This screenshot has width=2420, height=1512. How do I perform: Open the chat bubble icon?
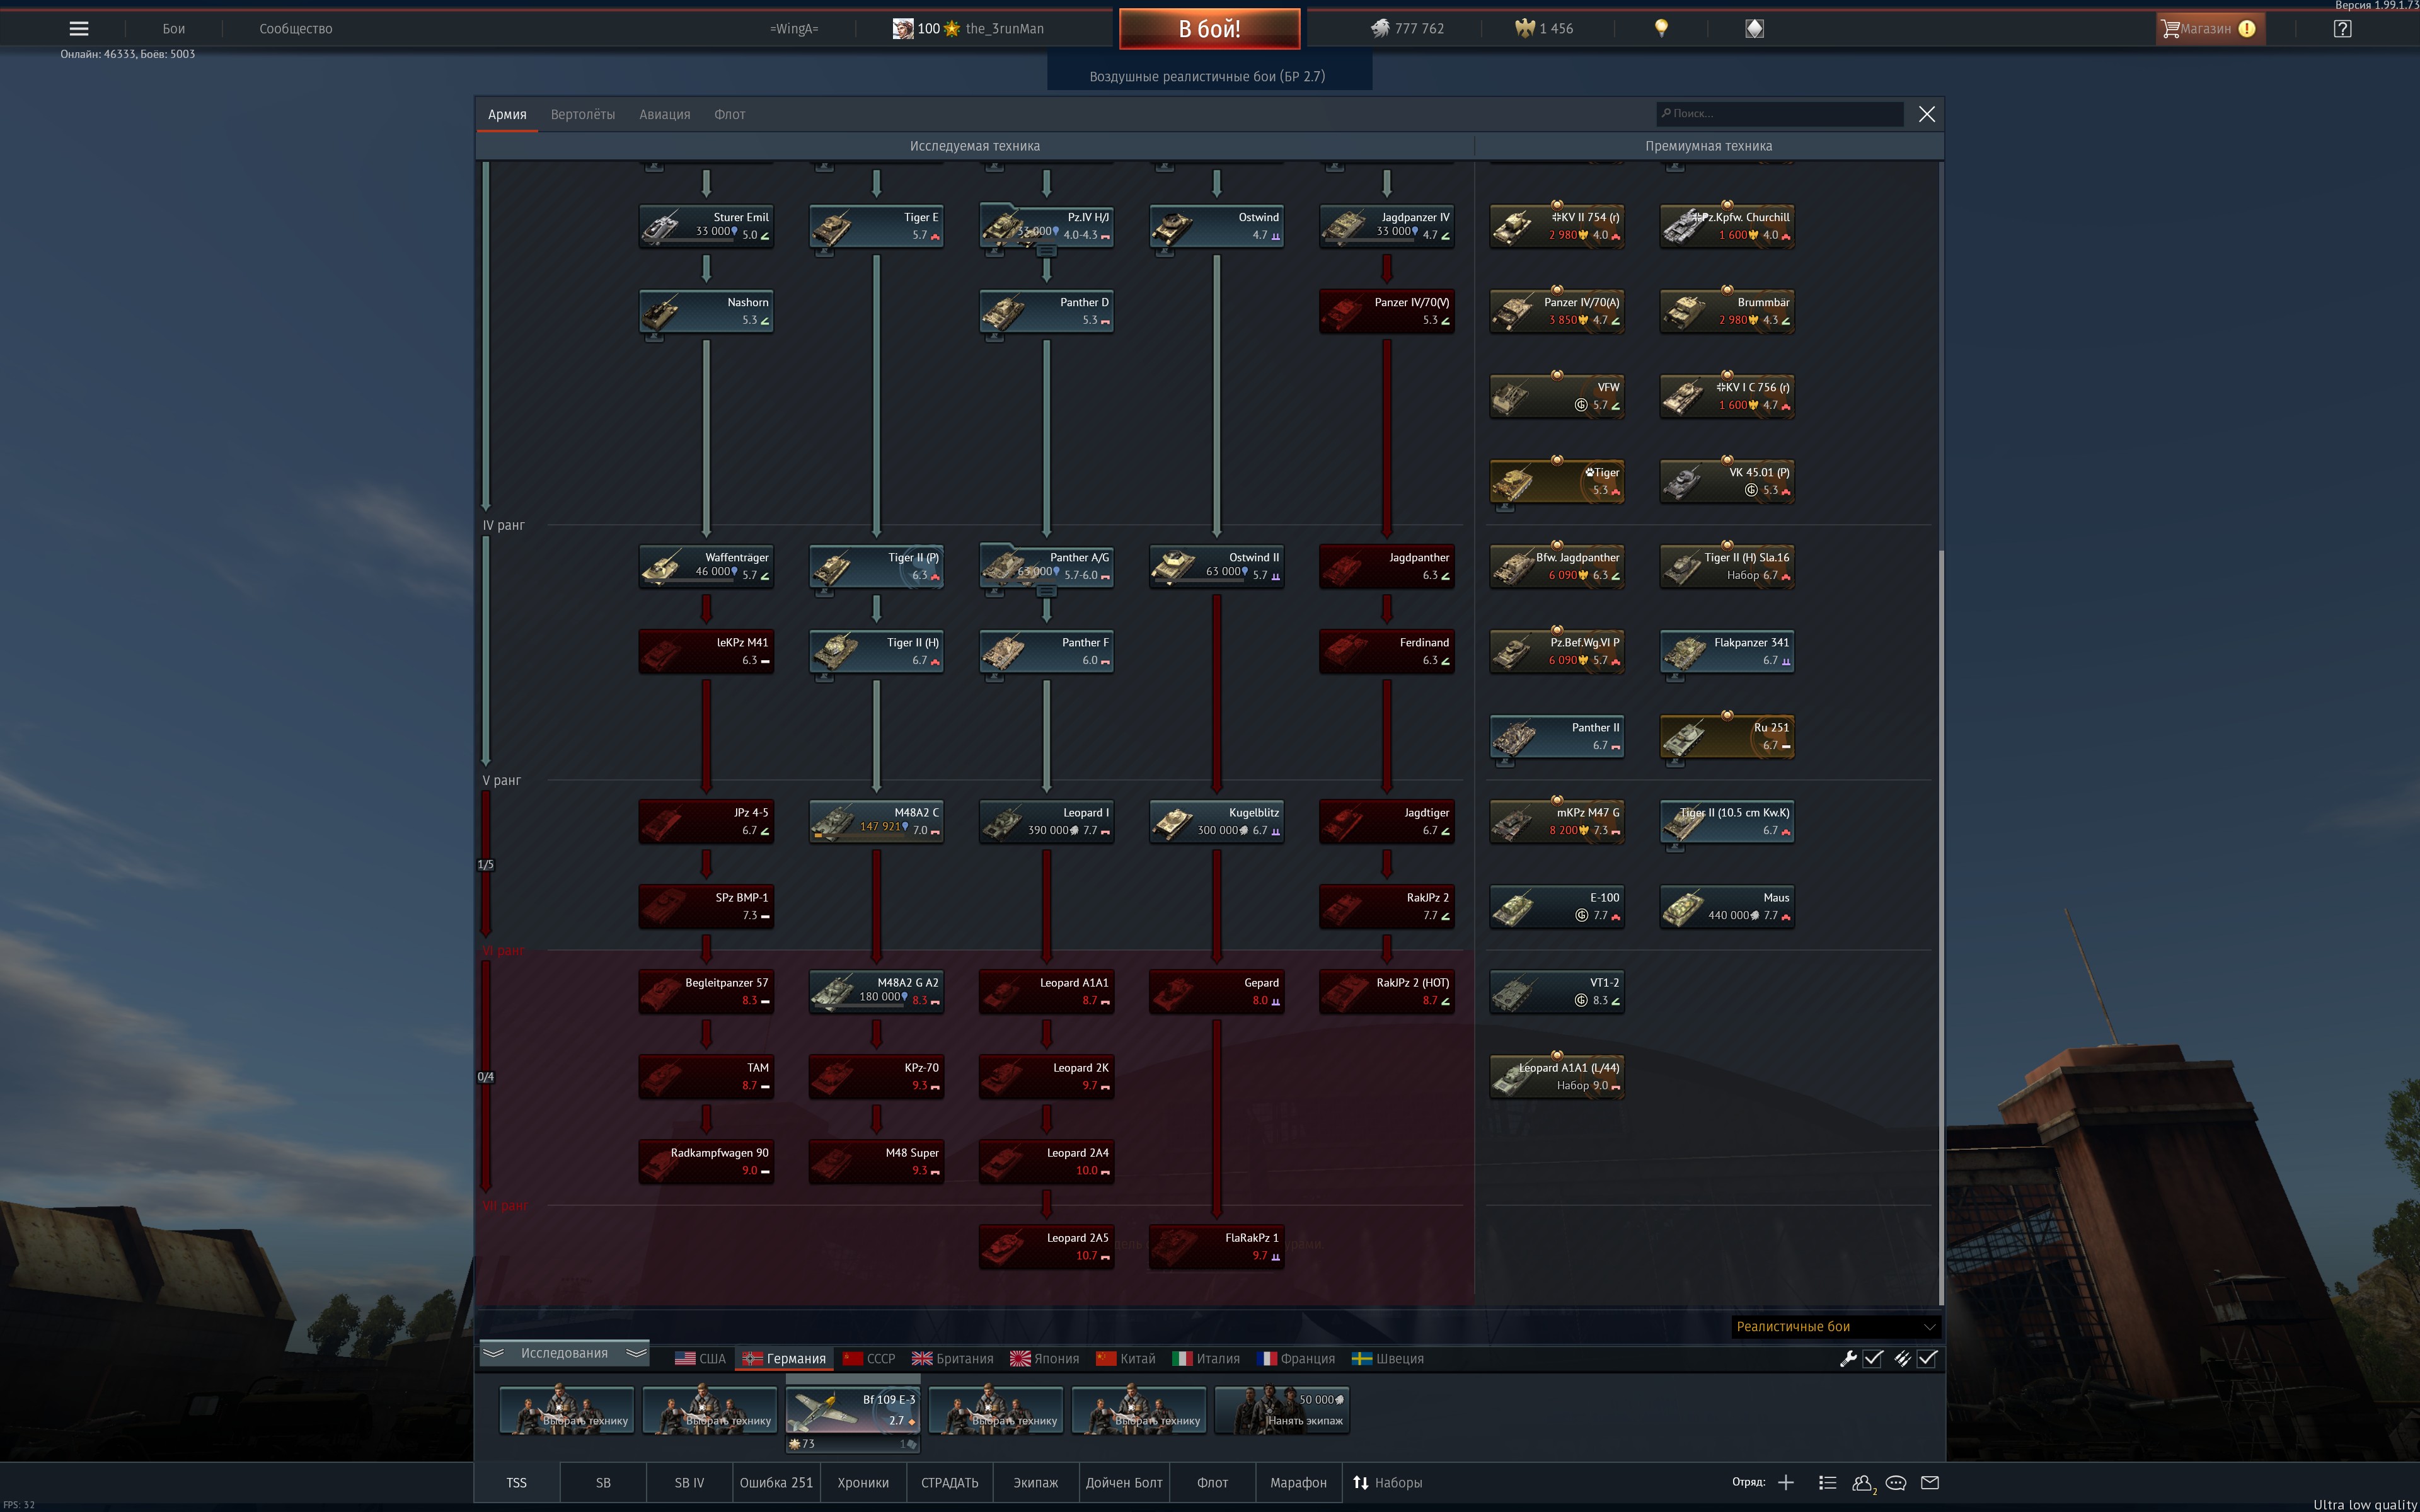click(x=1896, y=1483)
